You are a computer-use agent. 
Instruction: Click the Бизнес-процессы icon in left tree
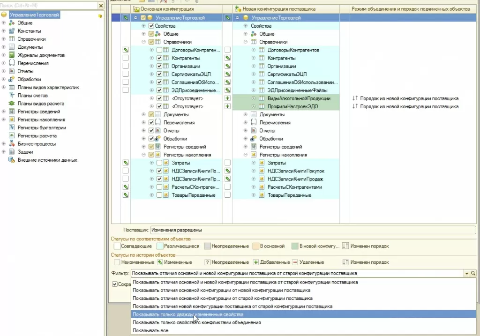(x=12, y=144)
